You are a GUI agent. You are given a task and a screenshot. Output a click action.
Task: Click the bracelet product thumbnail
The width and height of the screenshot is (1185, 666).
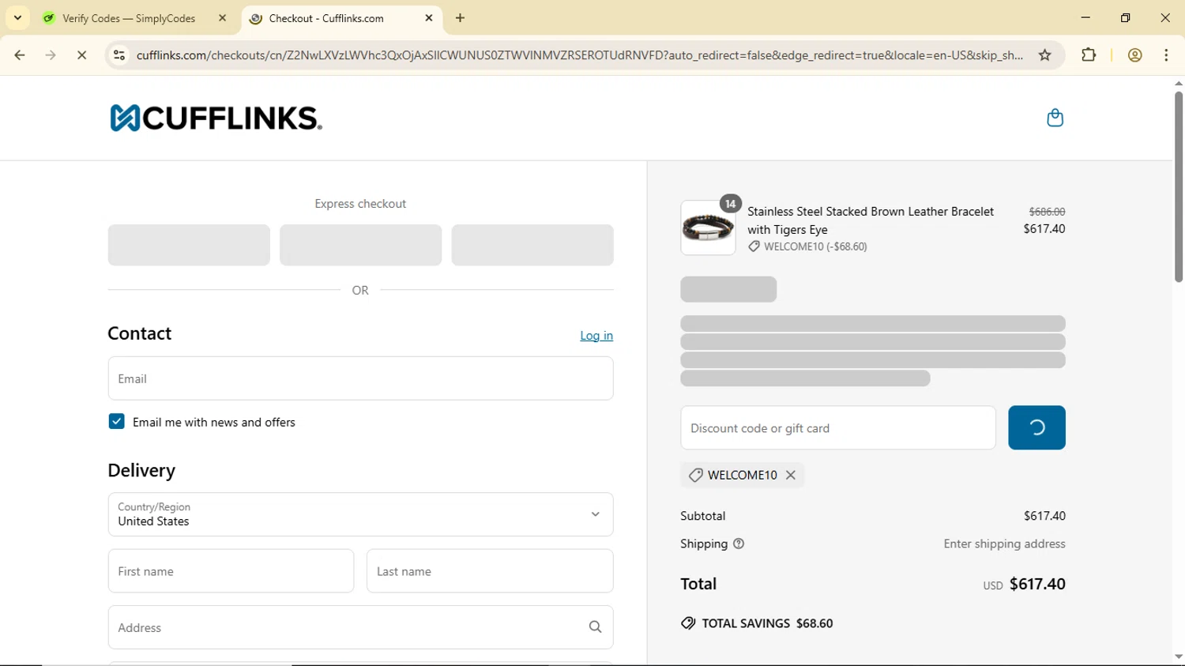tap(708, 228)
